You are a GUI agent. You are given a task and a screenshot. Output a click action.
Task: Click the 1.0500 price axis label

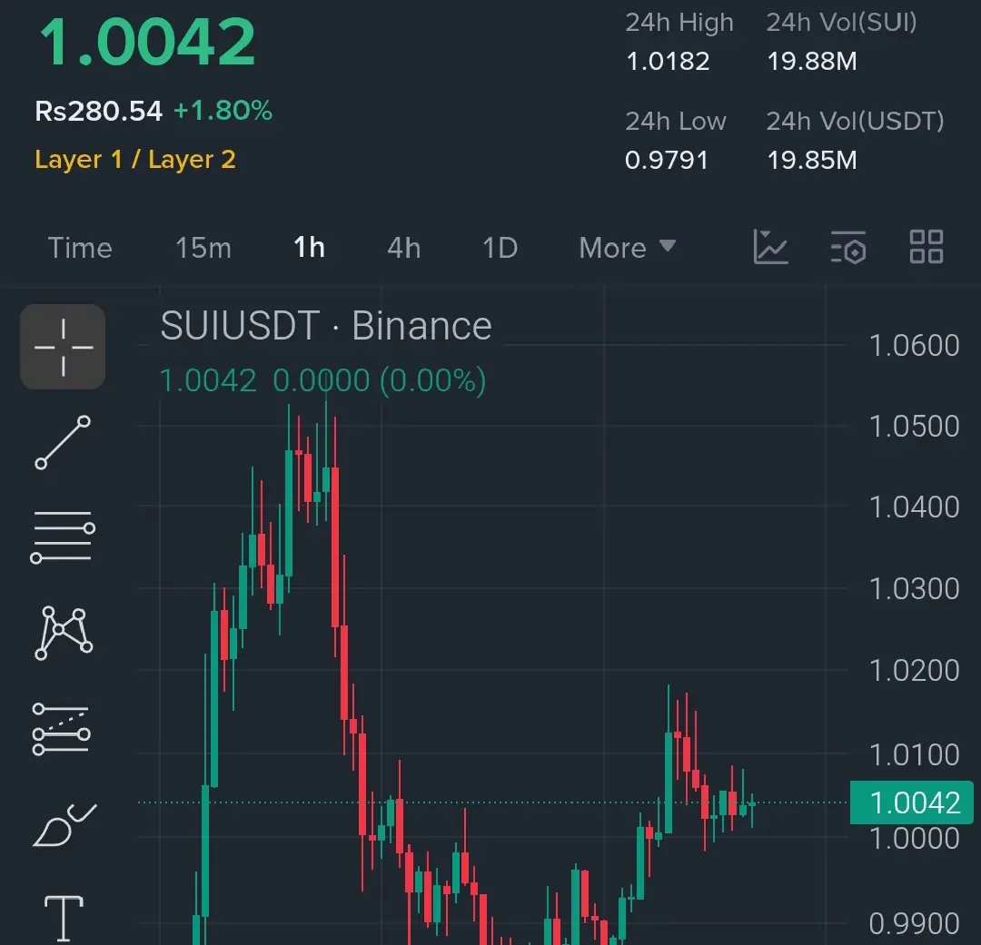pos(914,427)
